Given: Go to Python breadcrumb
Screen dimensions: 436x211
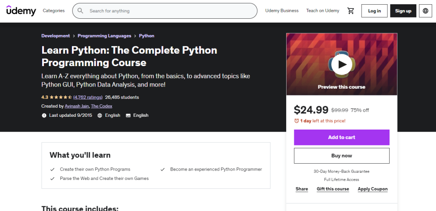Looking at the screenshot, I should [146, 36].
